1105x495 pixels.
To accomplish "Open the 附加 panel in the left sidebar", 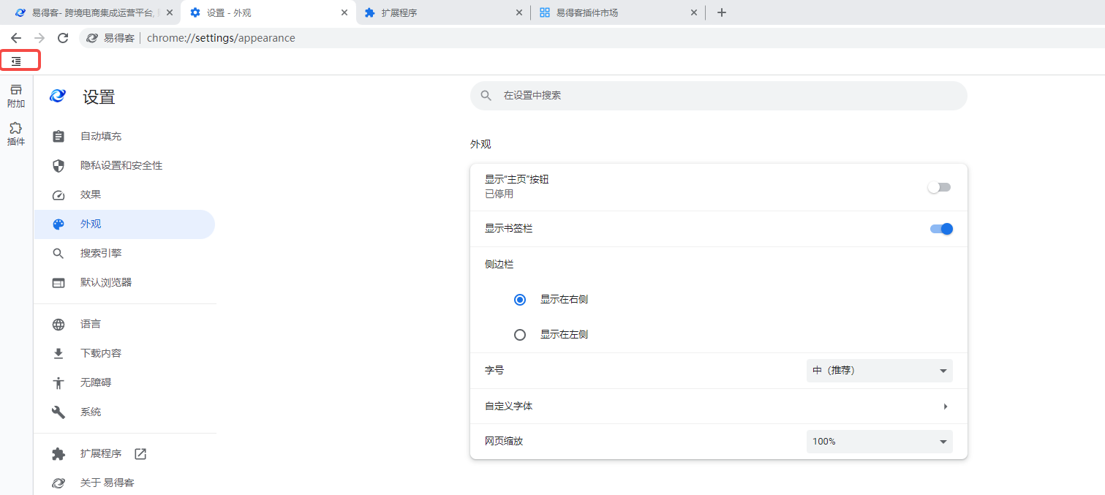I will 16,96.
